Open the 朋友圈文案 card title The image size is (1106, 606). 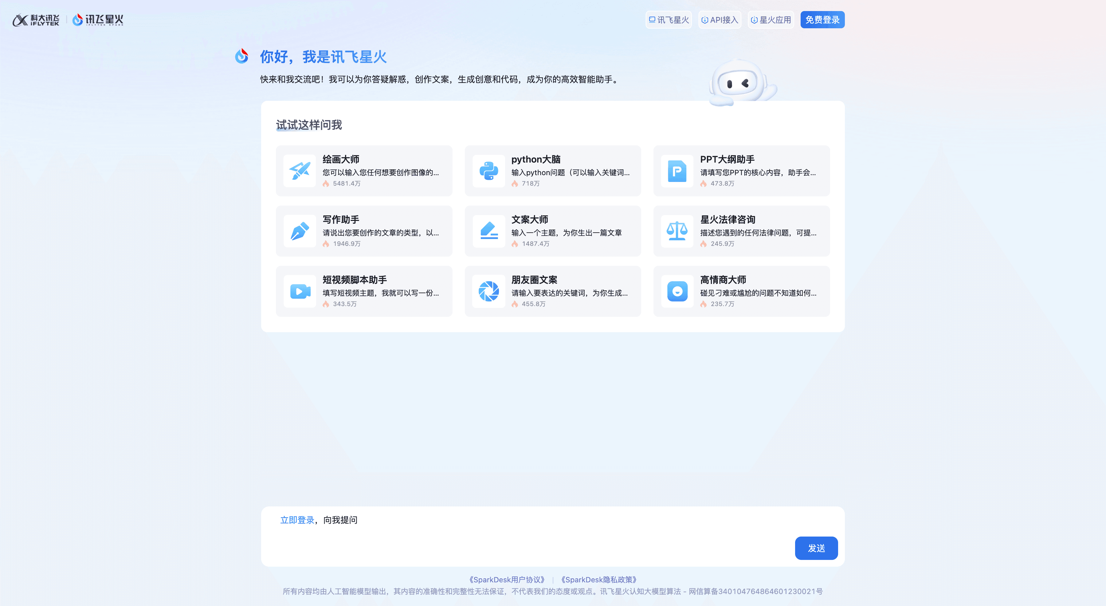(x=534, y=280)
